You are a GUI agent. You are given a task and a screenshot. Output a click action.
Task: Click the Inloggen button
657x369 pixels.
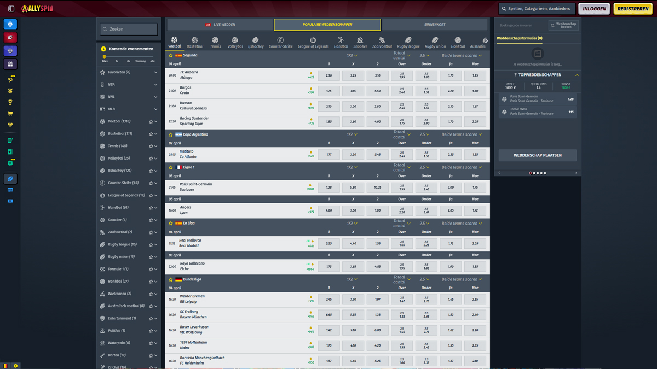[x=594, y=9]
